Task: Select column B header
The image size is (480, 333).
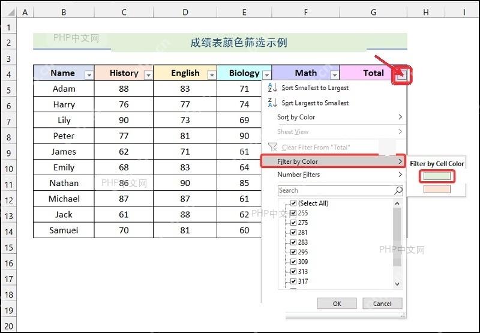Action: [x=64, y=12]
